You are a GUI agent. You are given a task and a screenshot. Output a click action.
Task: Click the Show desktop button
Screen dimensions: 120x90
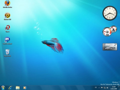[119, 88]
